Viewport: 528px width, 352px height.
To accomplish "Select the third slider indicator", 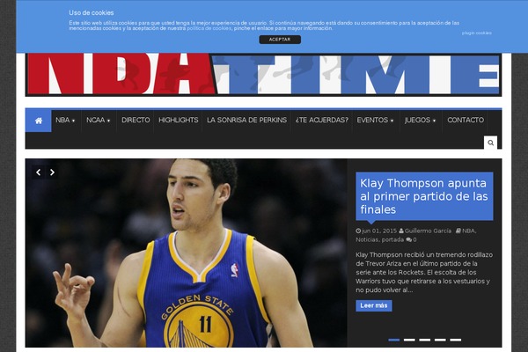I will [425, 340].
